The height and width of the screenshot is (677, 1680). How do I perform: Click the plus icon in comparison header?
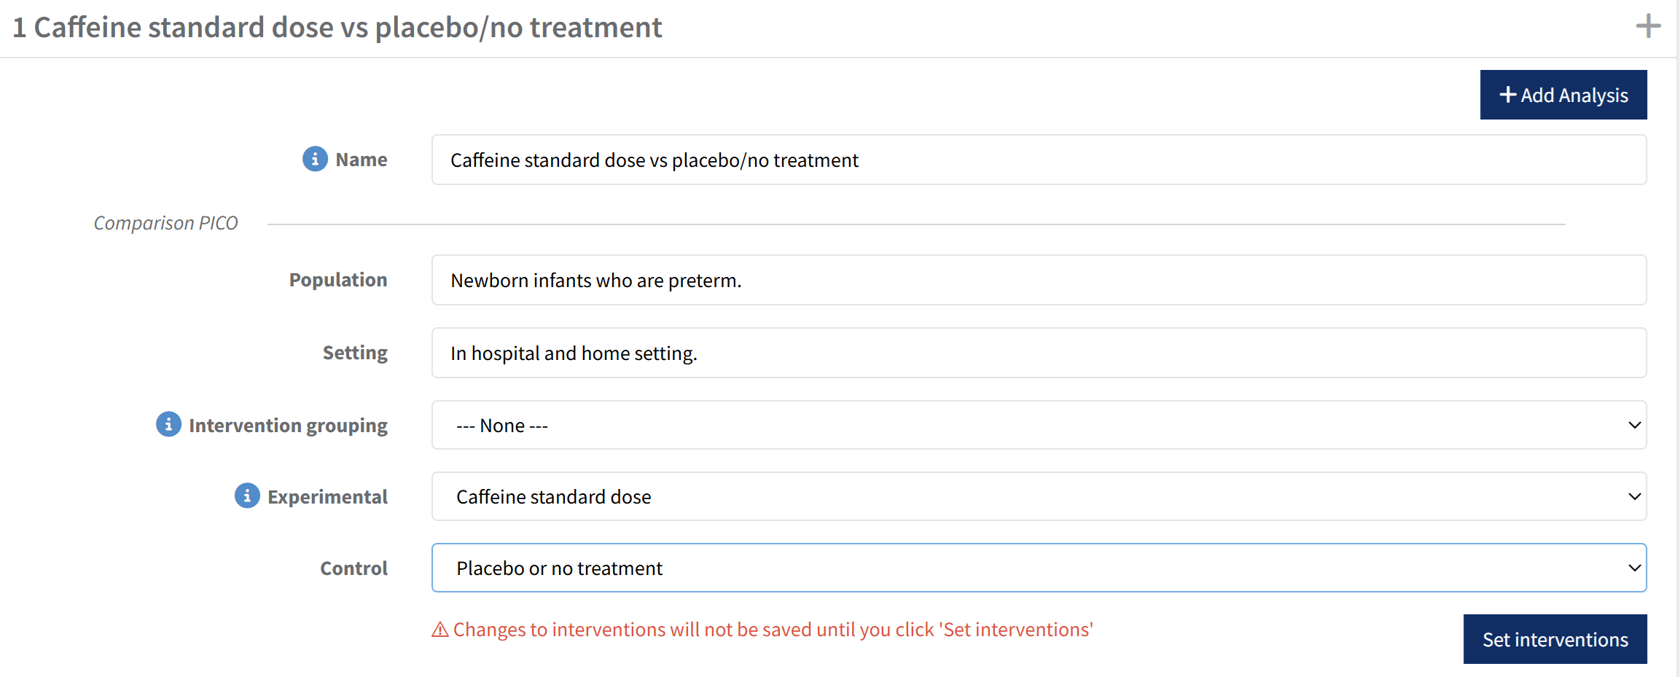pyautogui.click(x=1647, y=27)
